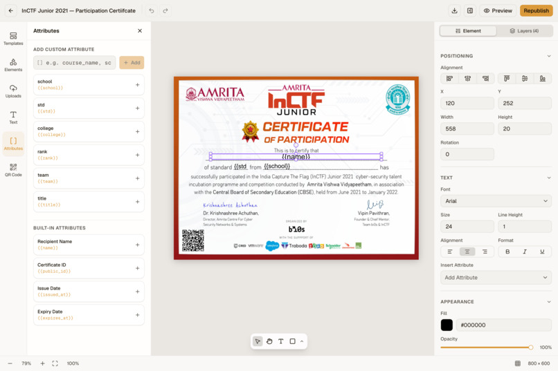Switch to the Element tab
558x371 pixels.
[468, 31]
